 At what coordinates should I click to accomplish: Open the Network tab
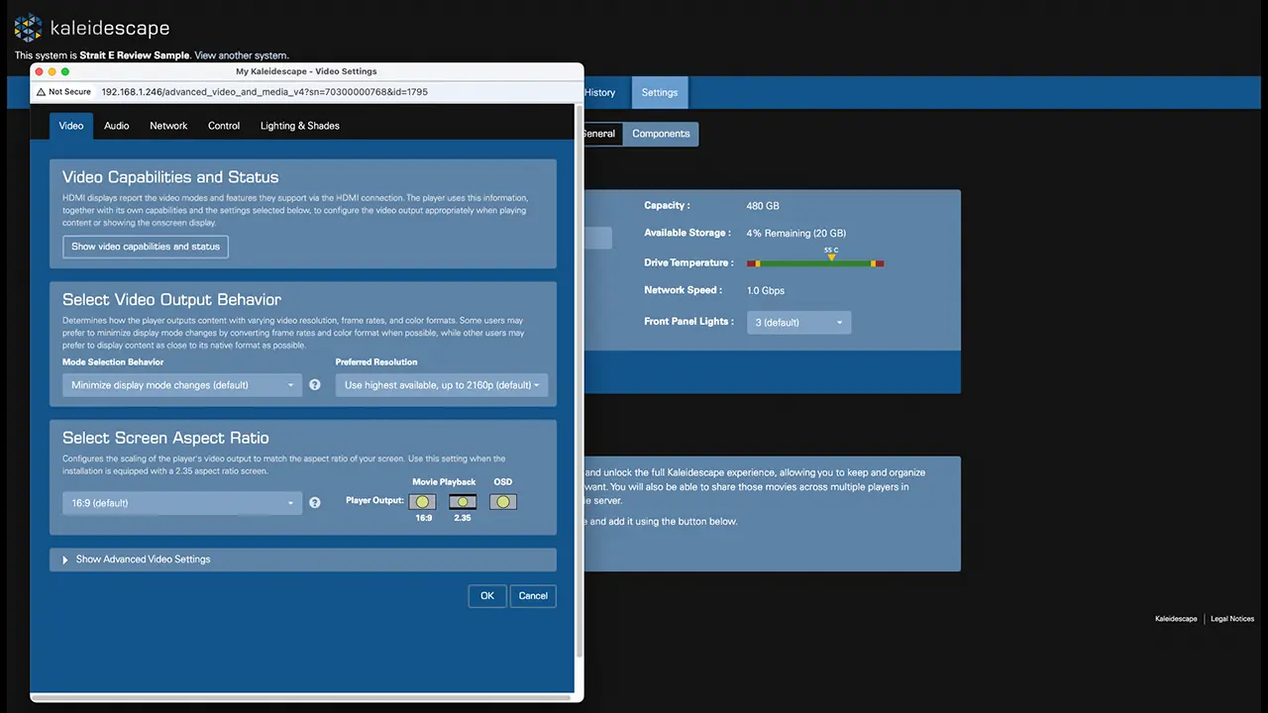pos(168,126)
